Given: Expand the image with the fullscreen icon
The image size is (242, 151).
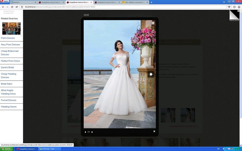Looking at the screenshot, I should (153, 23).
